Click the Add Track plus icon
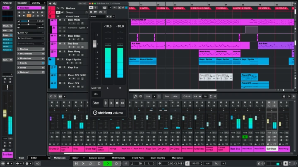This screenshot has height=167, width=298. [50, 3]
